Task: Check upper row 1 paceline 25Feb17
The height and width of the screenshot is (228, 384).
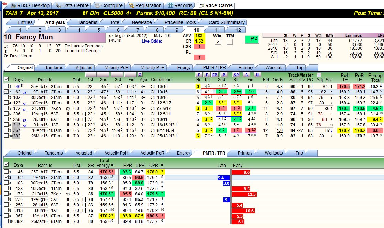Action: (x=7, y=86)
